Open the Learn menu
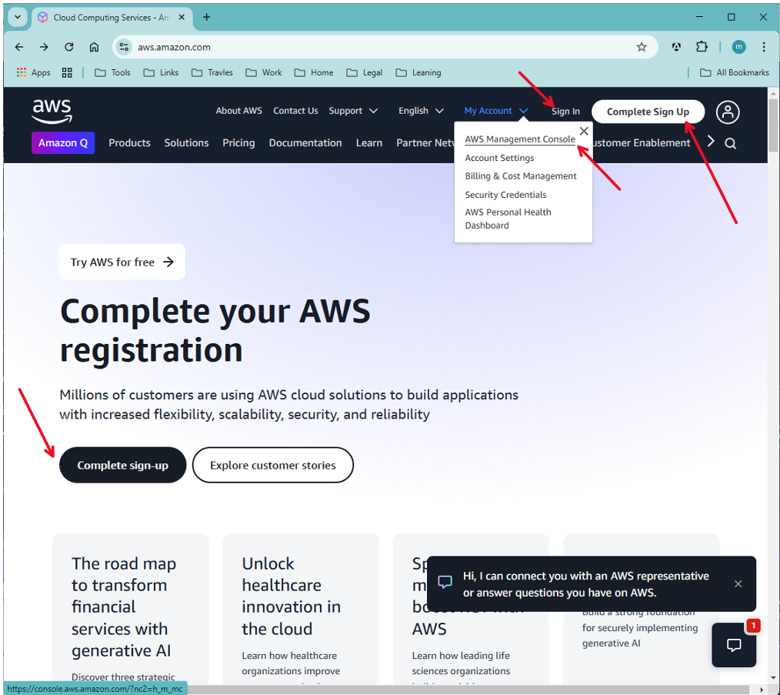780x695 pixels. pyautogui.click(x=369, y=143)
